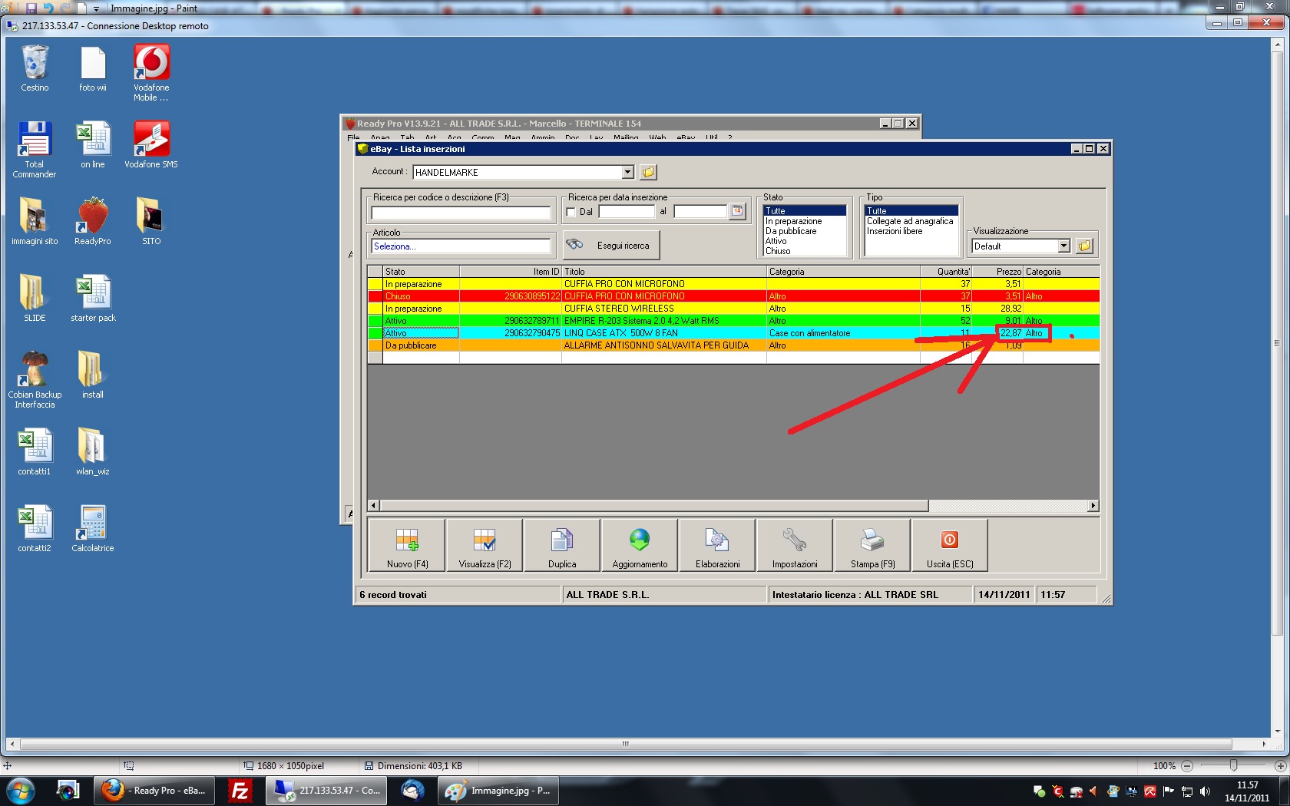Open the Cestino recycle bin icon
The height and width of the screenshot is (806, 1290).
(35, 68)
